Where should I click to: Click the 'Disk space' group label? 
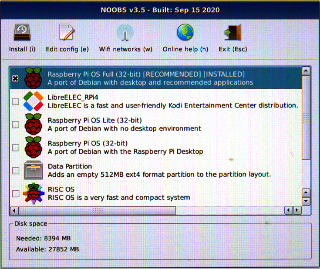(x=30, y=224)
